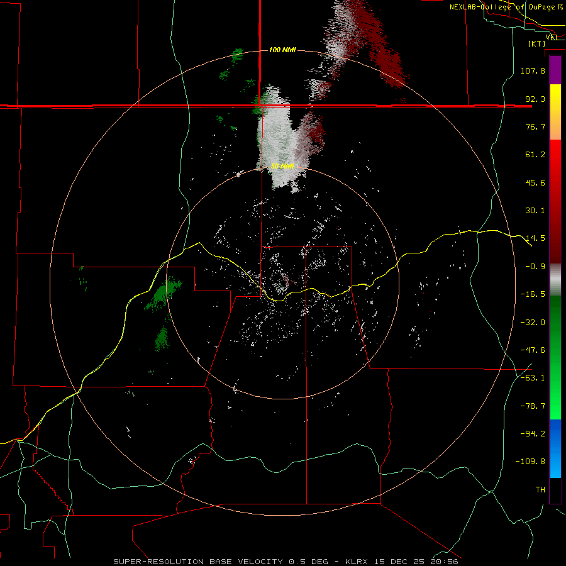
Task: Select the -0.9 value on velocity scale
Action: [x=535, y=267]
